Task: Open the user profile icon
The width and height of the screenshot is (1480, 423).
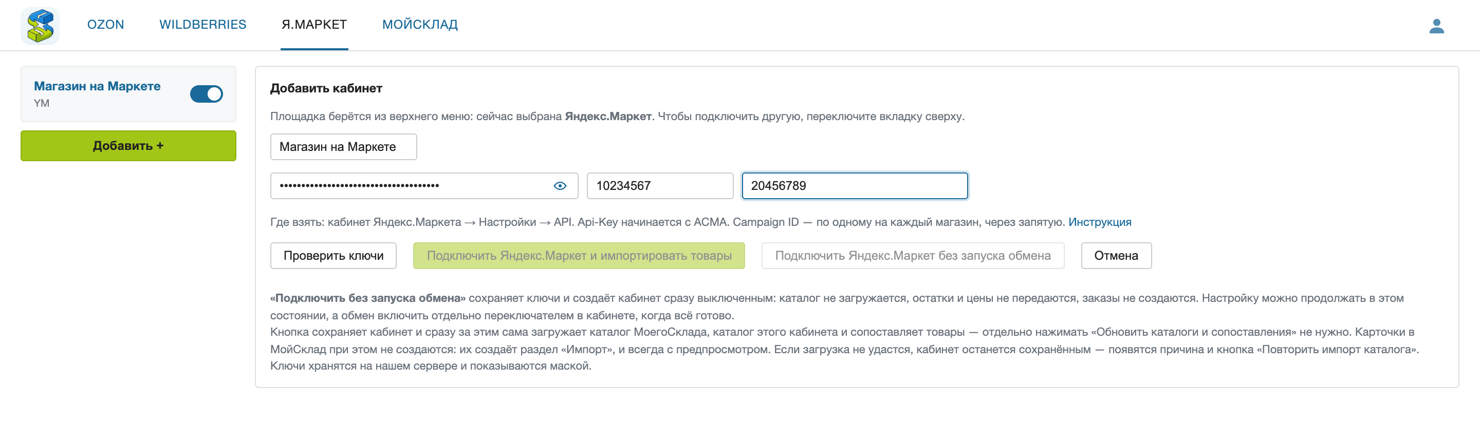Action: tap(1436, 26)
